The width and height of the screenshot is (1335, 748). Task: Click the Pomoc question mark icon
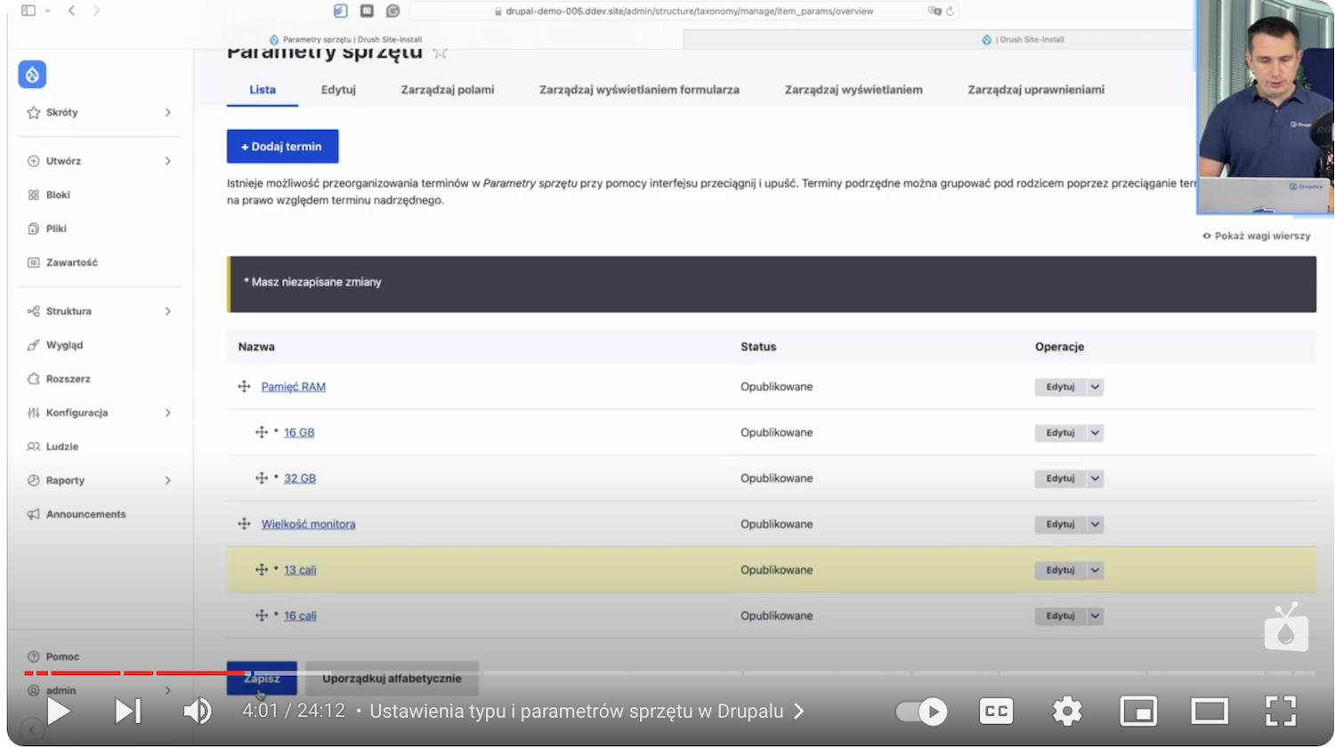[33, 656]
